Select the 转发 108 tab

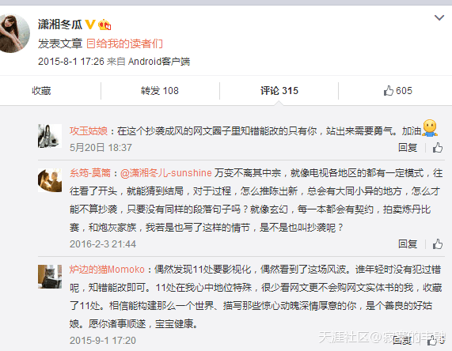[160, 91]
